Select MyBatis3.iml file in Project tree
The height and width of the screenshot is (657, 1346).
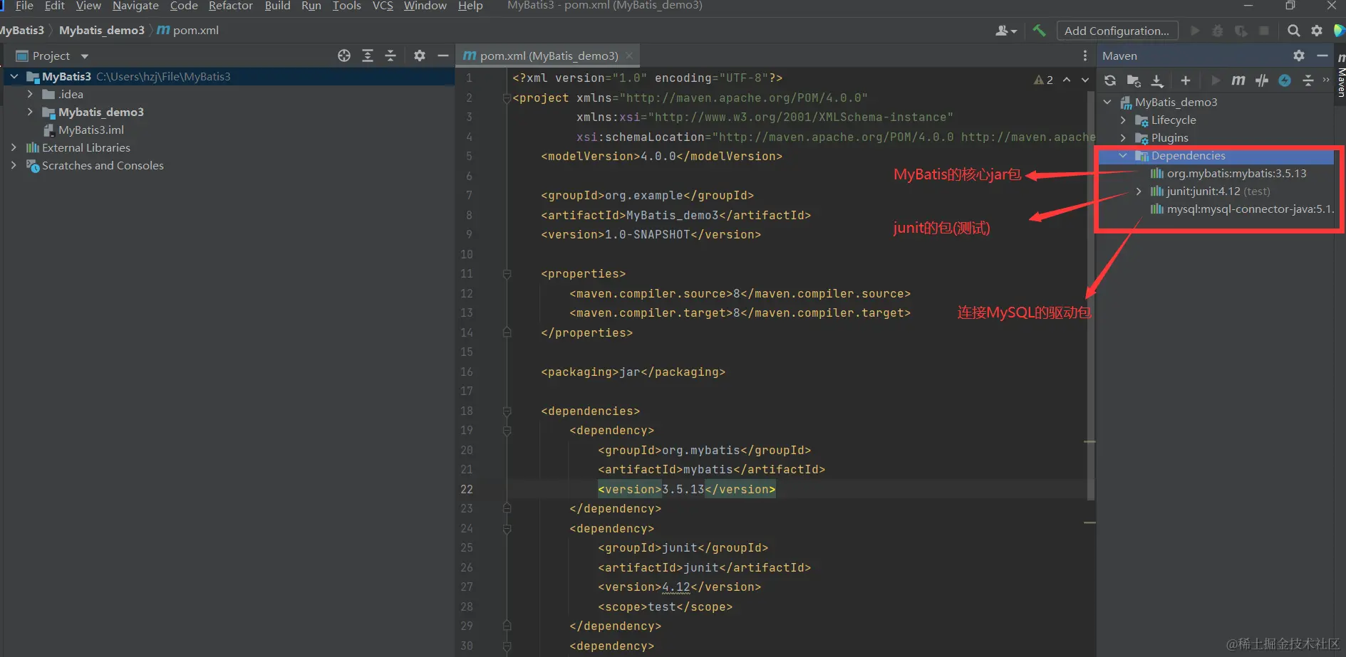[91, 130]
